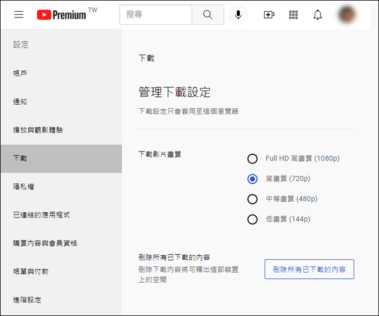Start voice search with microphone
The width and height of the screenshot is (379, 316).
[x=239, y=15]
